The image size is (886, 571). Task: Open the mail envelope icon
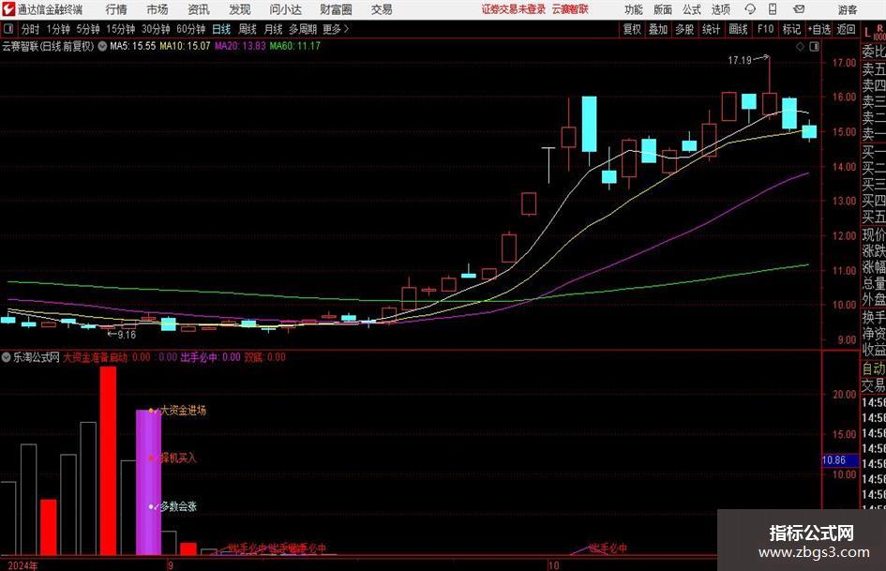coord(799,9)
